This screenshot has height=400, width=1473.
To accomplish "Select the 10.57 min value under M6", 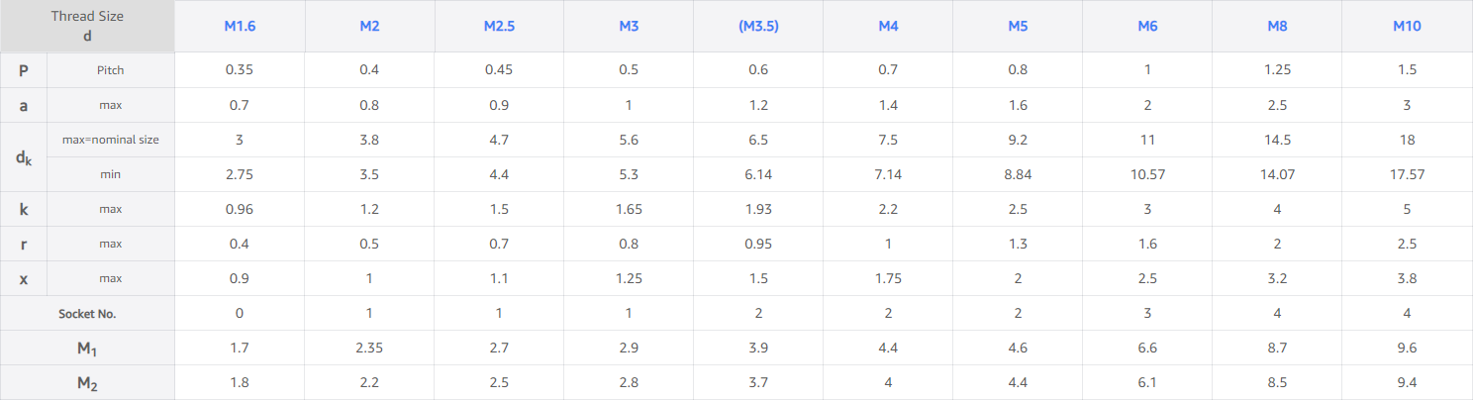I will (x=1147, y=174).
